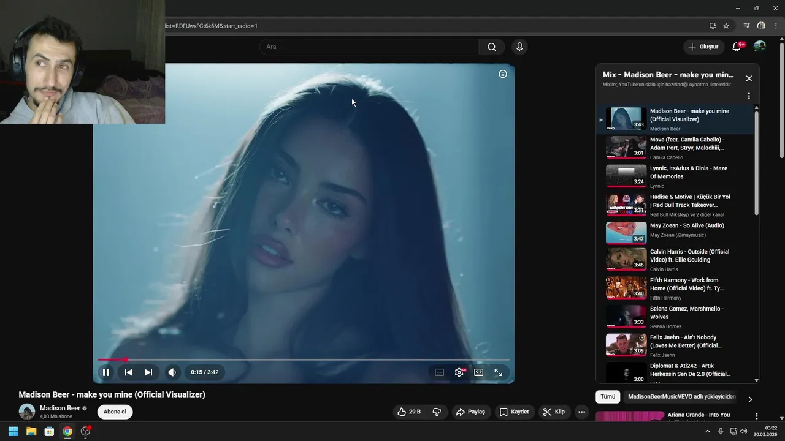Screen dimensions: 785x441
Task: Open the tray microphone indicator
Action: (721, 431)
